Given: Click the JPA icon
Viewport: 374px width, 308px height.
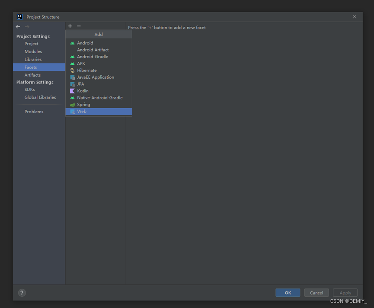Looking at the screenshot, I should (72, 84).
